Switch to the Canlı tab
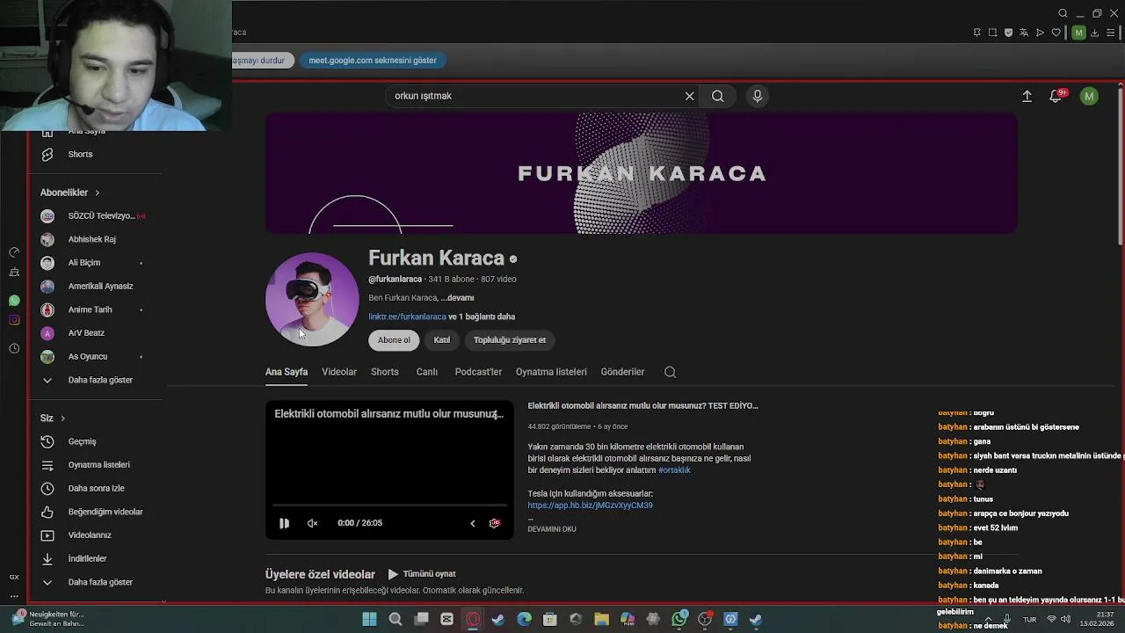 [427, 372]
